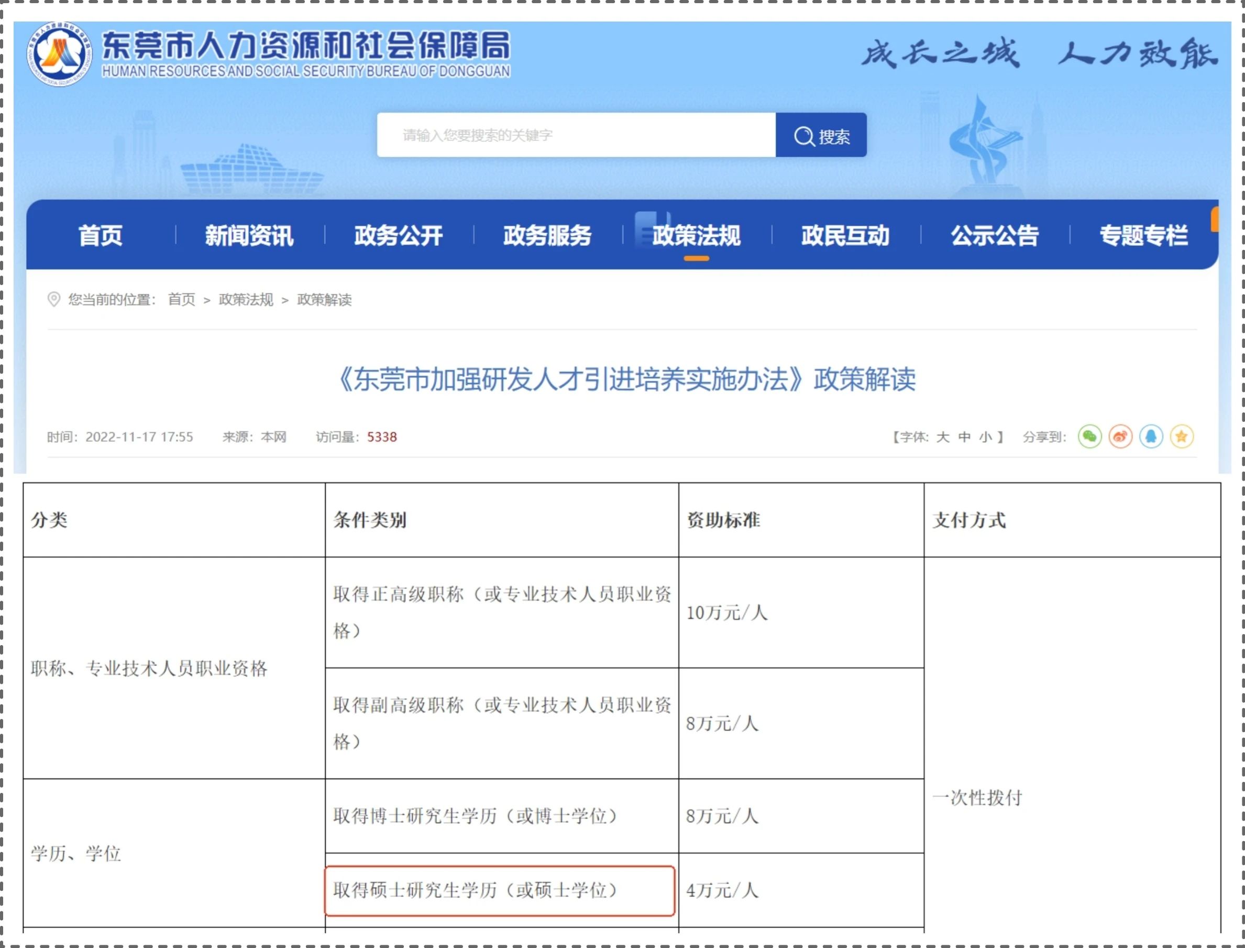Screen dimensions: 1245x948
Task: Open the 政务公开 navigation menu
Action: [x=398, y=235]
